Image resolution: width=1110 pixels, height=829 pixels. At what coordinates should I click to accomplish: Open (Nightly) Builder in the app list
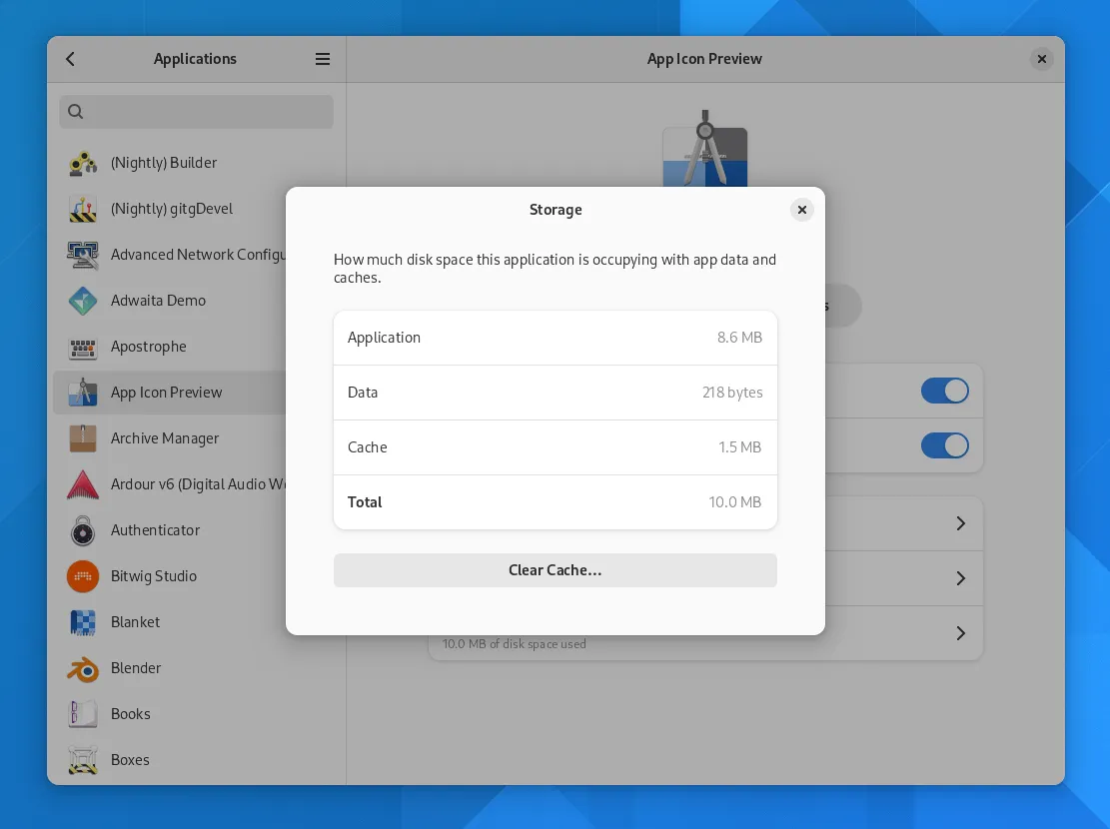[x=197, y=163]
